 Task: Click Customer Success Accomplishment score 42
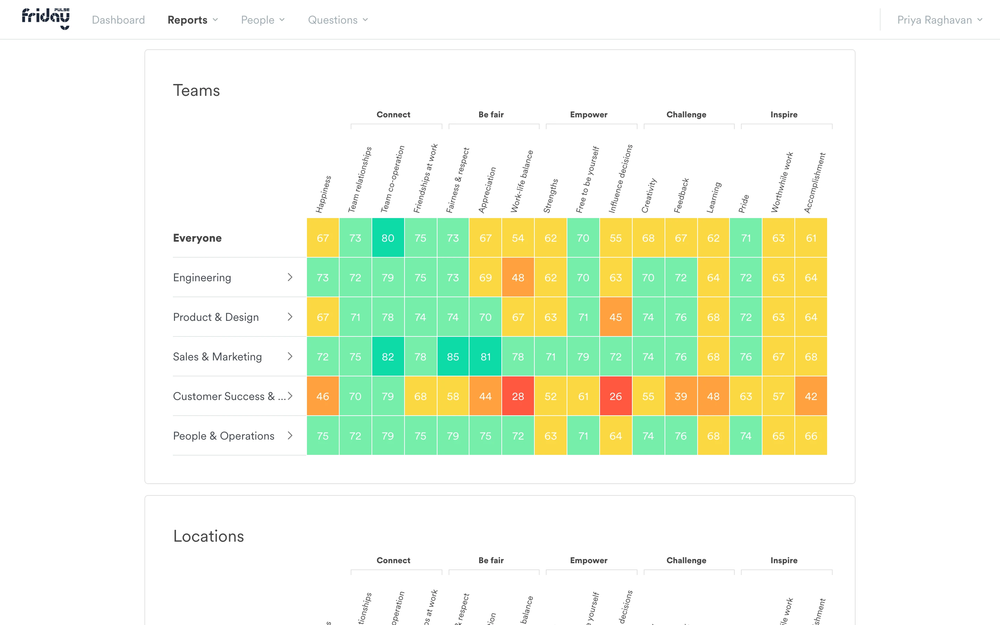click(x=811, y=397)
